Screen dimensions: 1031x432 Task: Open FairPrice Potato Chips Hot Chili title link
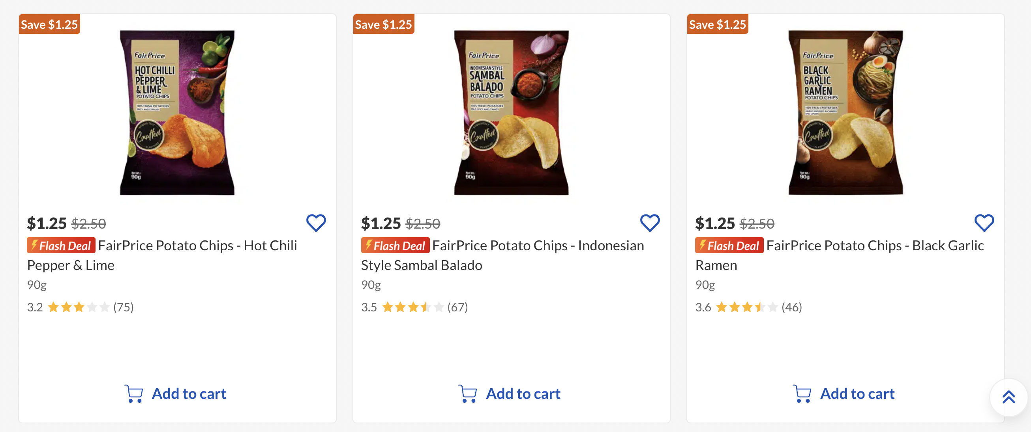click(197, 246)
